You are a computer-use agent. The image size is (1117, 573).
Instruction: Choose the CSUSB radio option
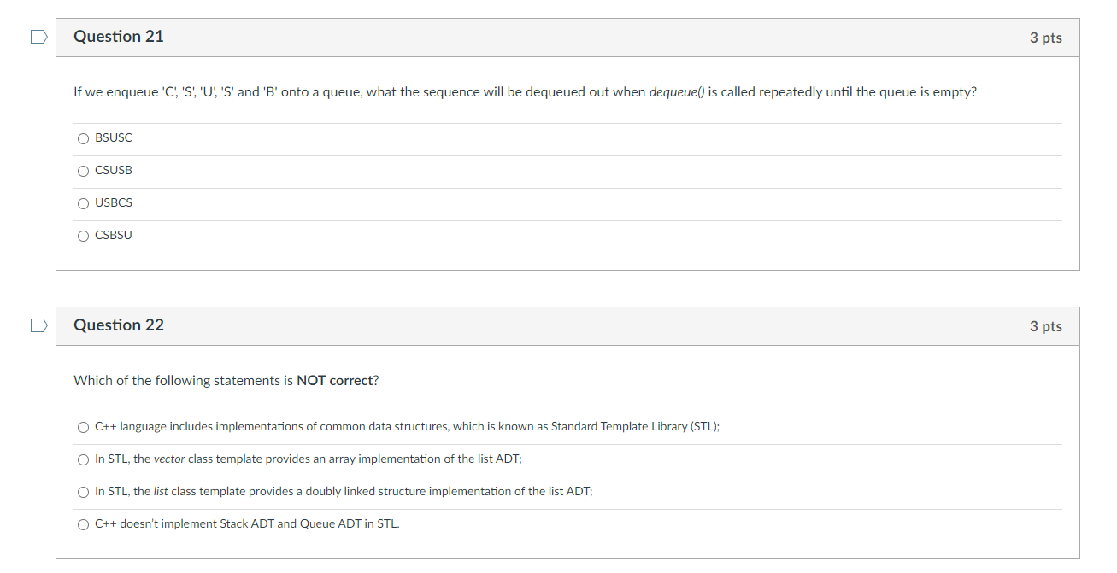point(83,171)
